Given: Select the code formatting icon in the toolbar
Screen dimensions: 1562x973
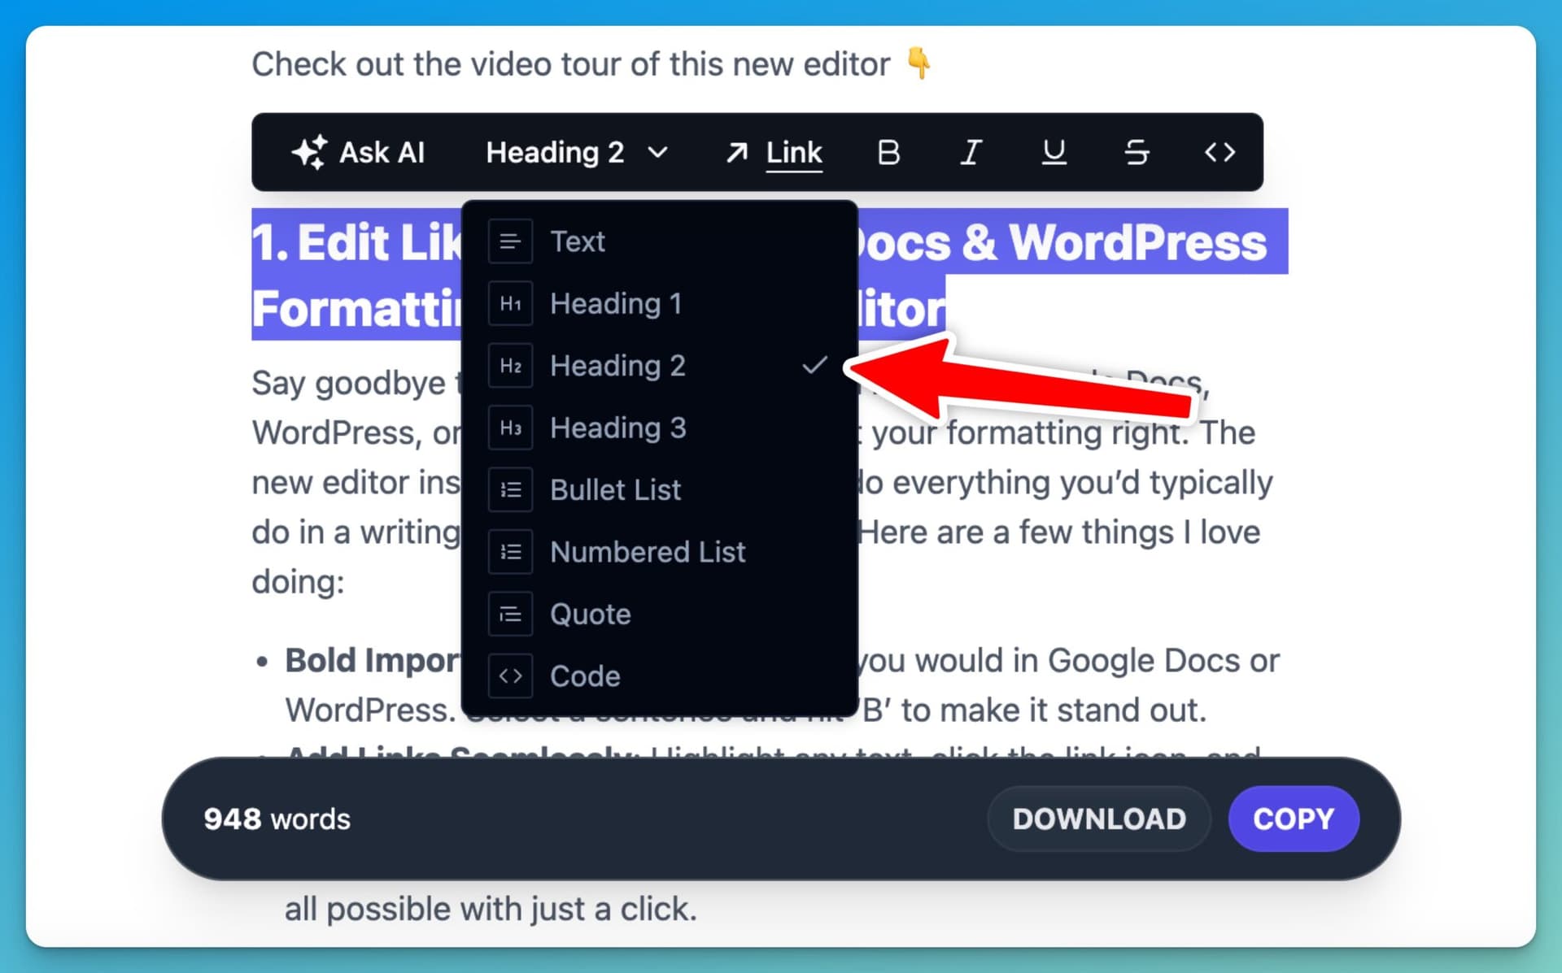Looking at the screenshot, I should click(x=1219, y=152).
